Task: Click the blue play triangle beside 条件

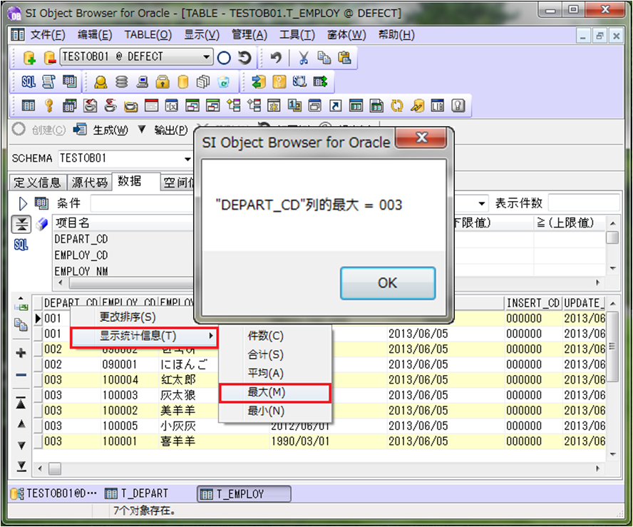Action: point(23,203)
